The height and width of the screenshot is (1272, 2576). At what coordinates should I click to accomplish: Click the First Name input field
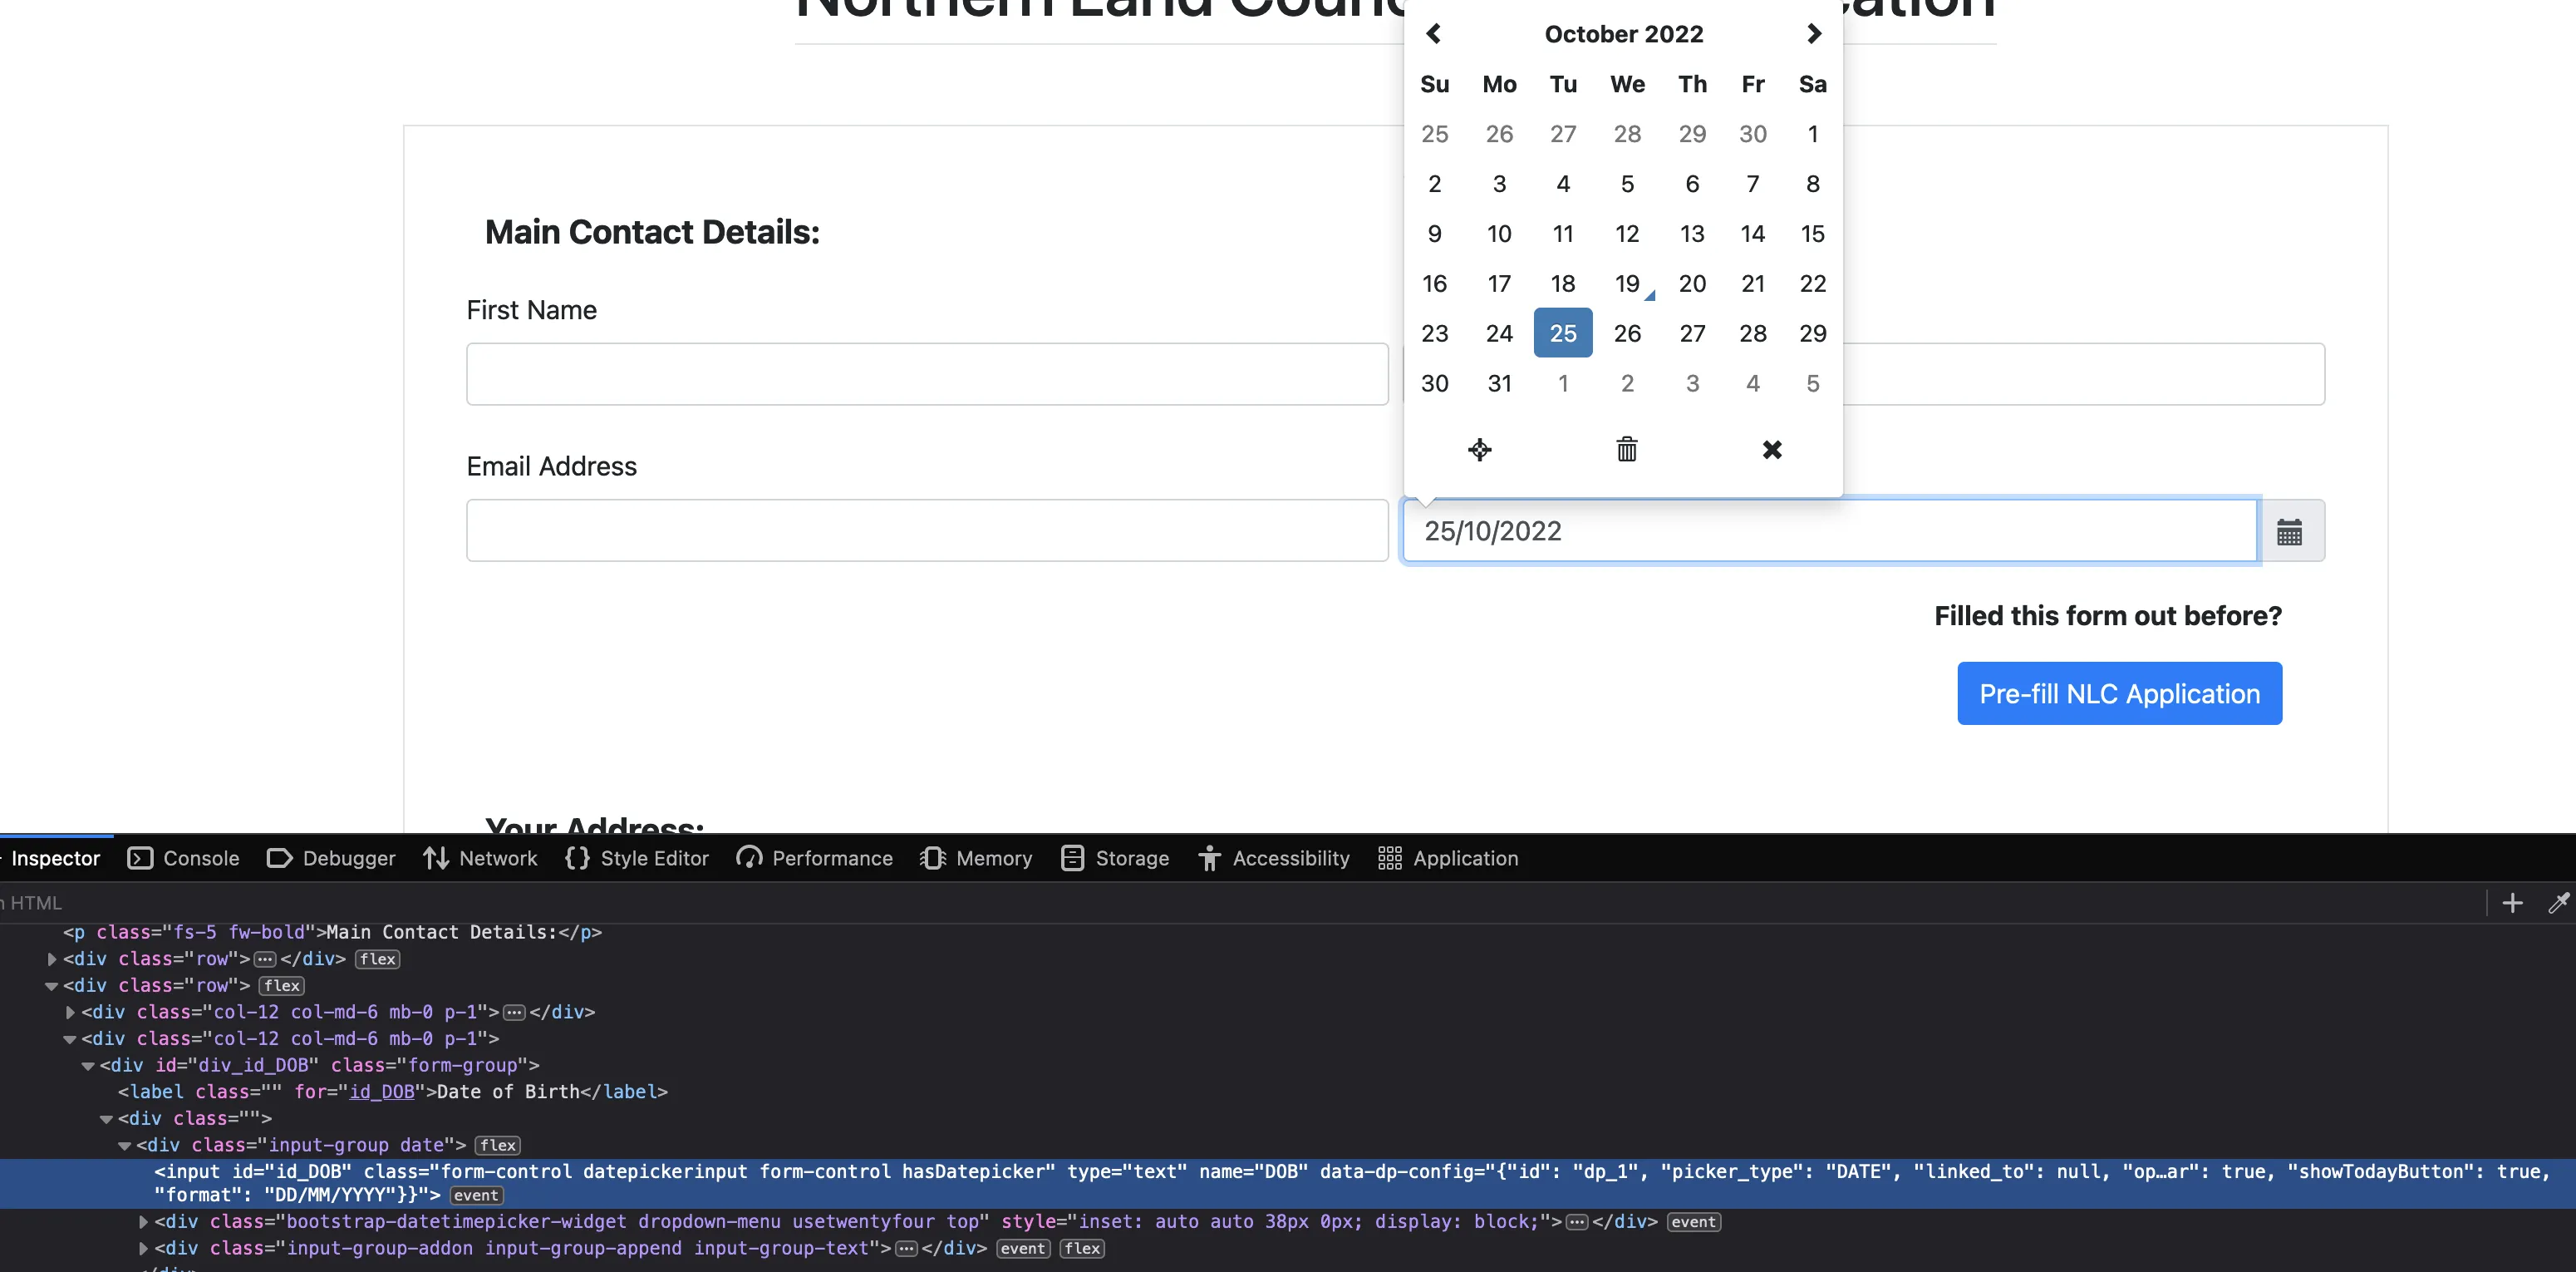(x=926, y=374)
